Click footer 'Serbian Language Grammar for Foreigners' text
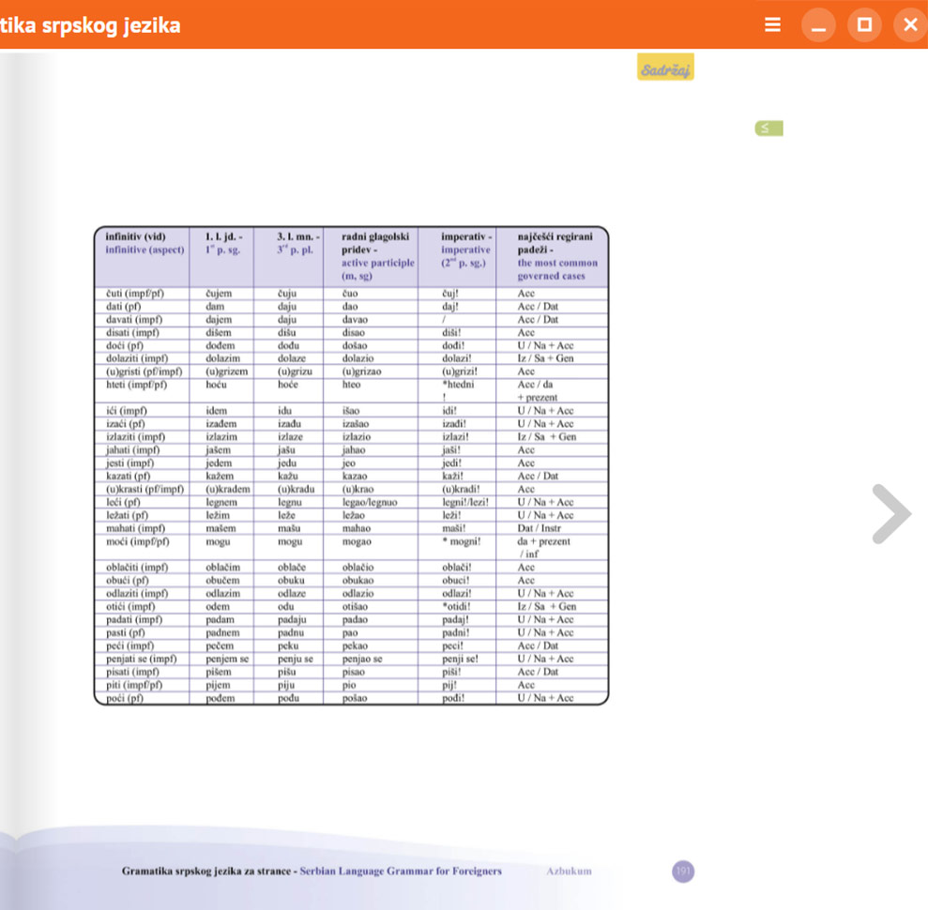 (x=401, y=872)
